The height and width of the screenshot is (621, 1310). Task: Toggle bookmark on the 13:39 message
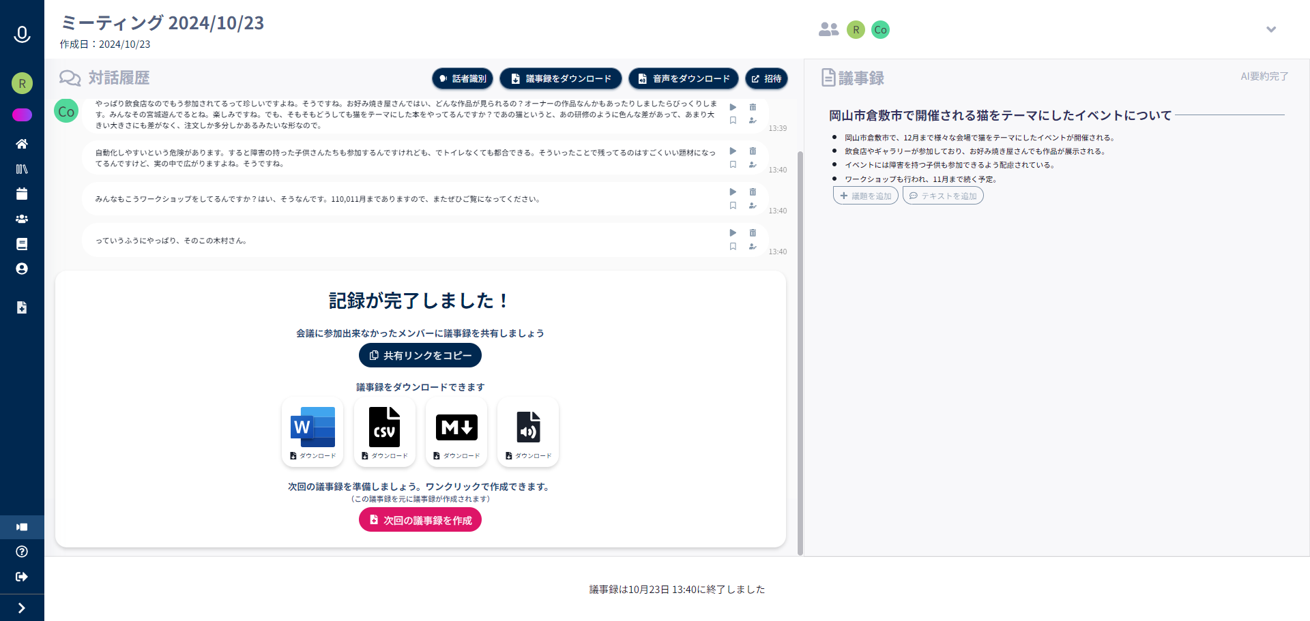point(733,121)
